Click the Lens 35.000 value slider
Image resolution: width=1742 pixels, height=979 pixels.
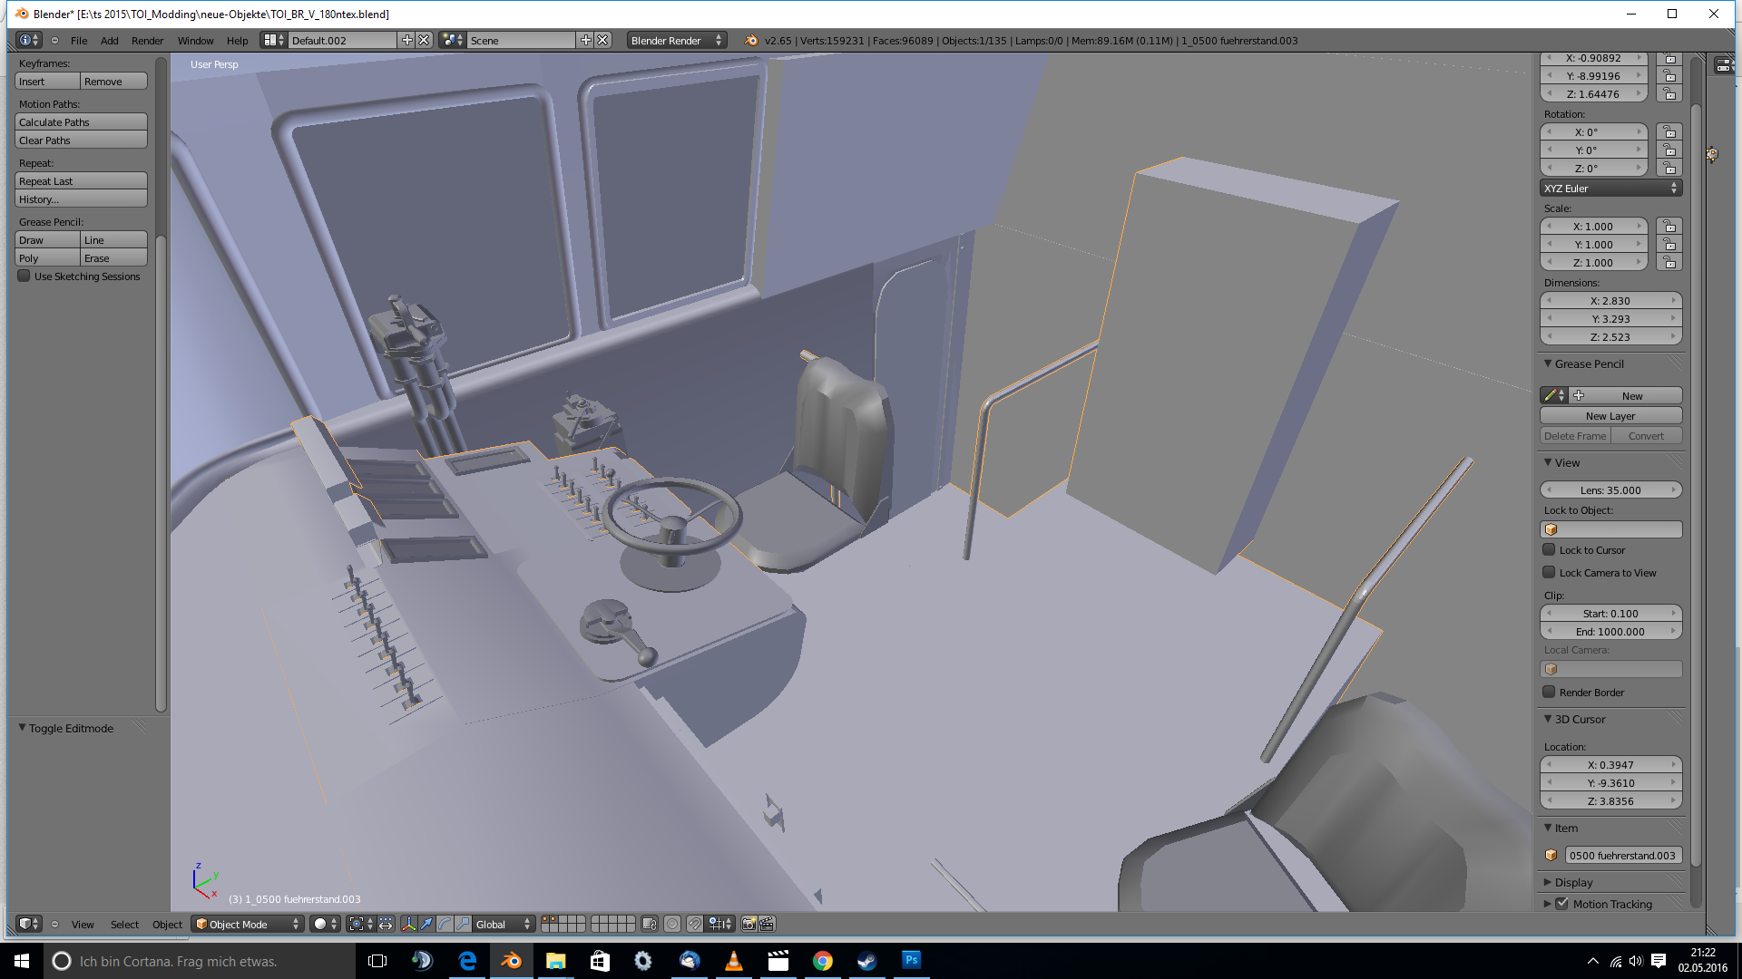(x=1610, y=490)
